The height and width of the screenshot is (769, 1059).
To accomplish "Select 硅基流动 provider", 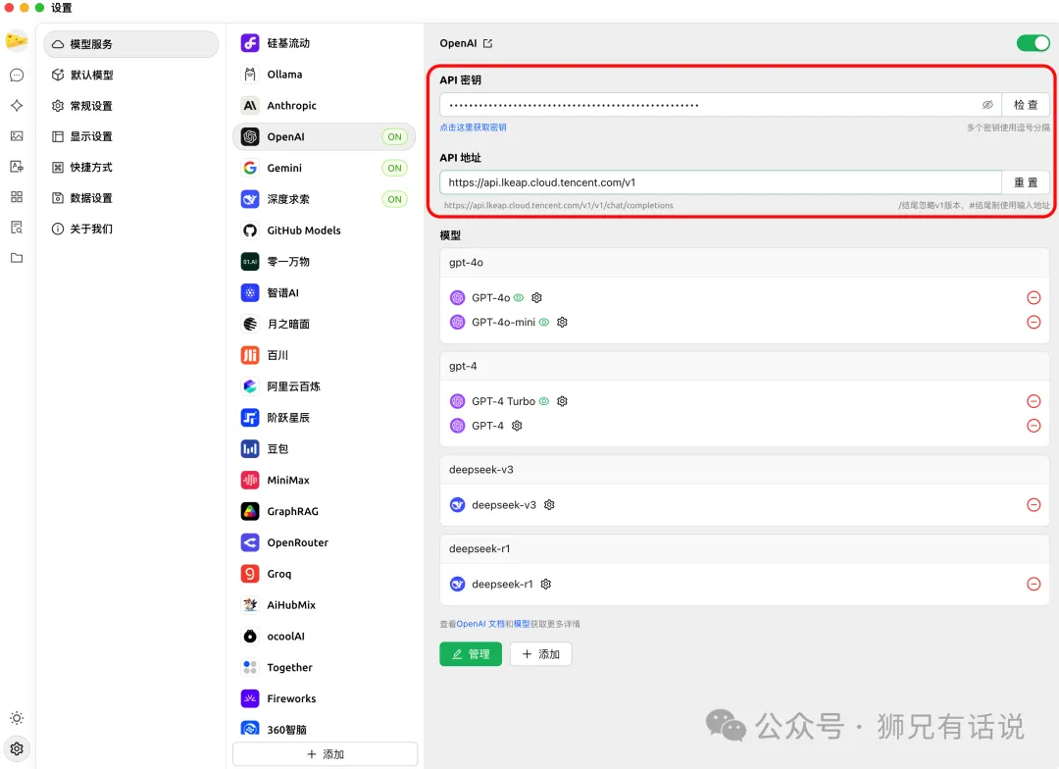I will point(325,43).
